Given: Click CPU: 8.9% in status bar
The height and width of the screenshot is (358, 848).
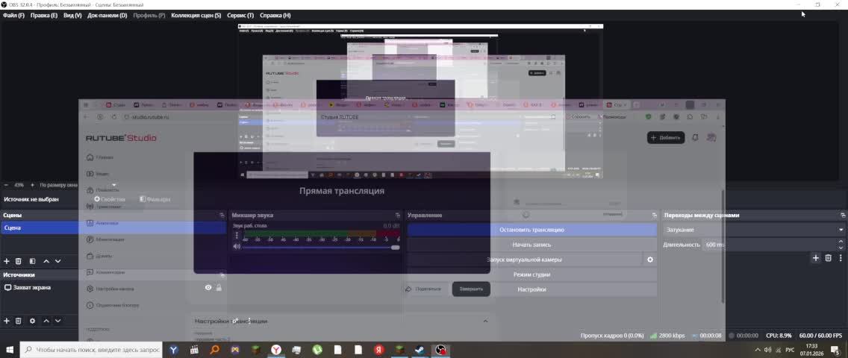Looking at the screenshot, I should pos(779,336).
